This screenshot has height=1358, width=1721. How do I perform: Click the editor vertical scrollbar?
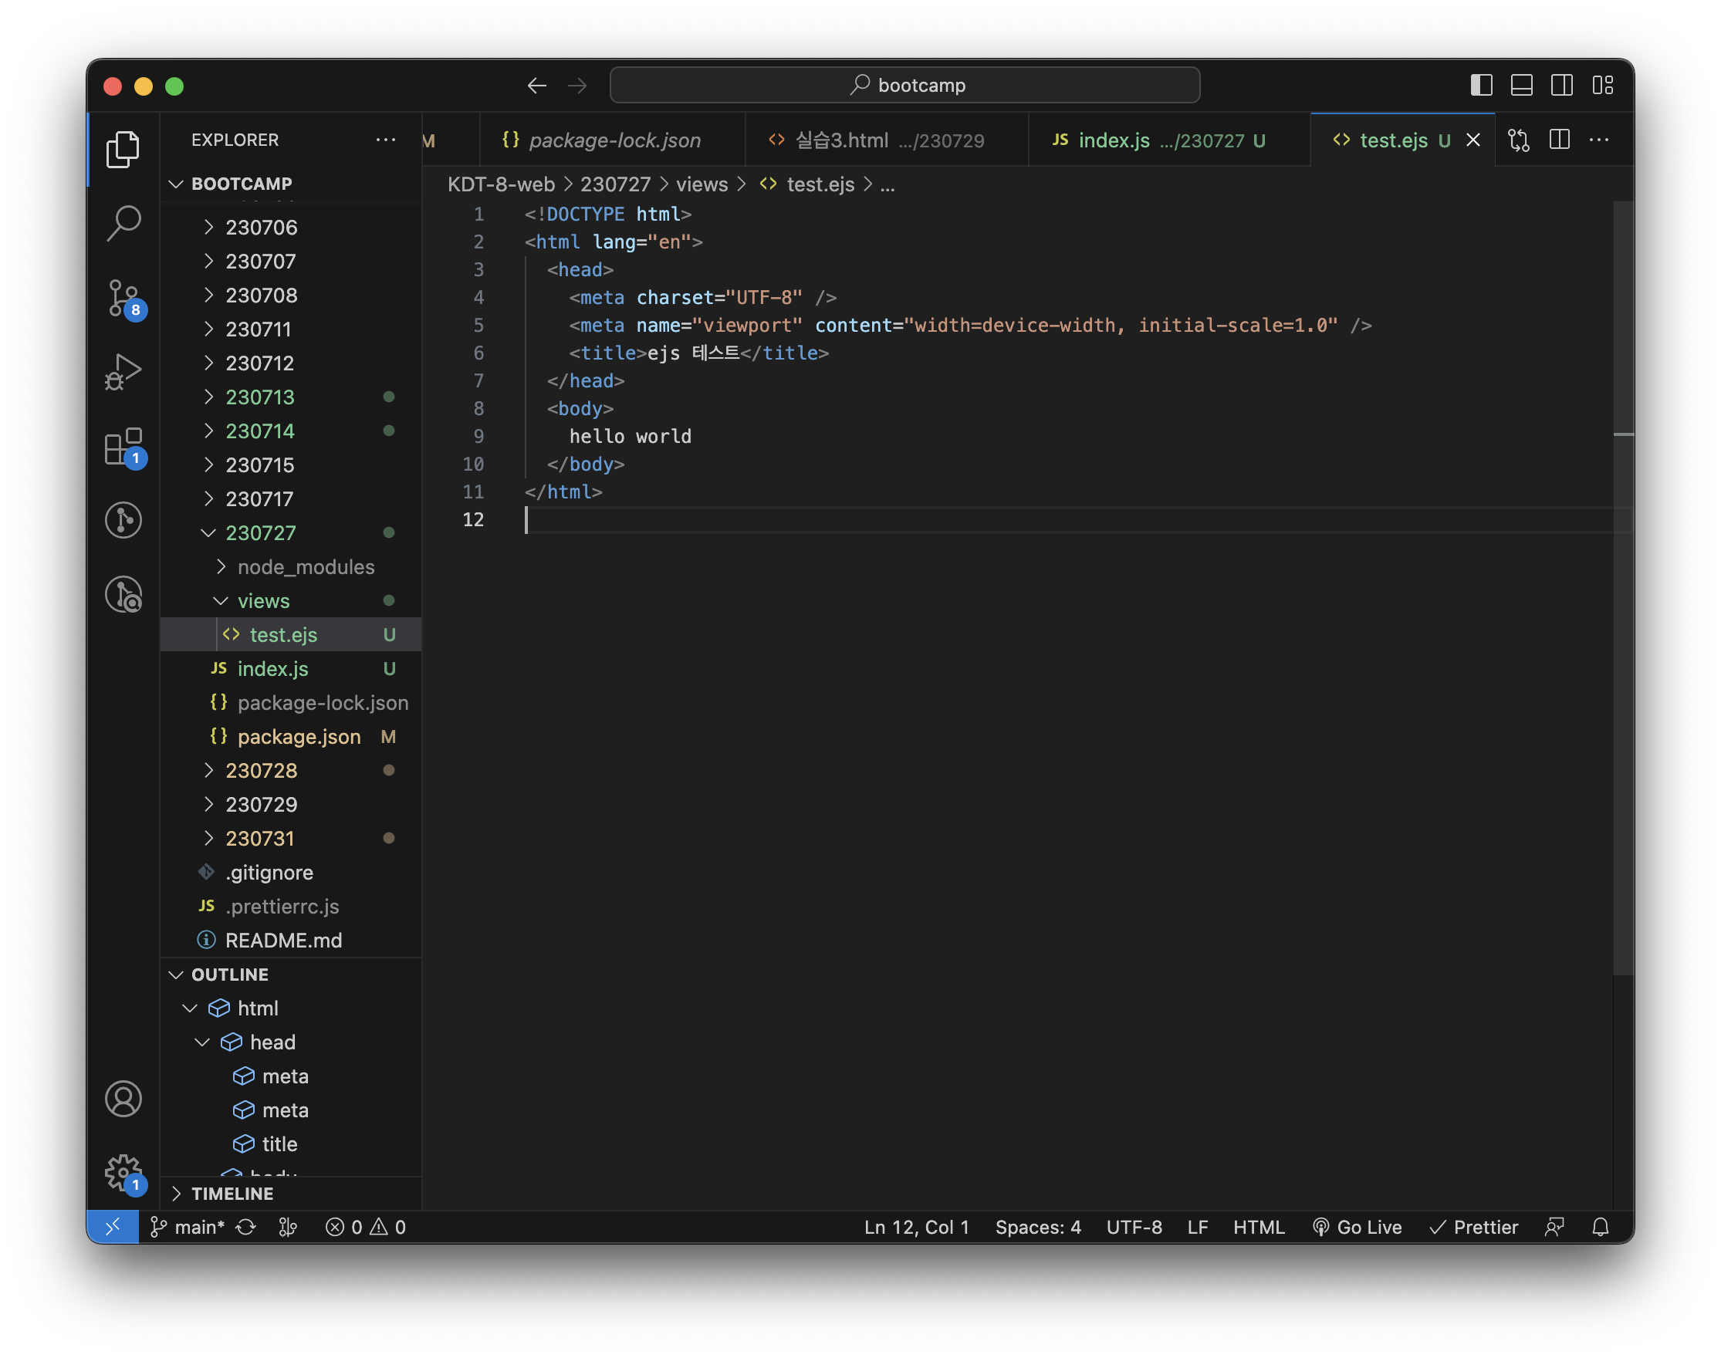point(1623,589)
